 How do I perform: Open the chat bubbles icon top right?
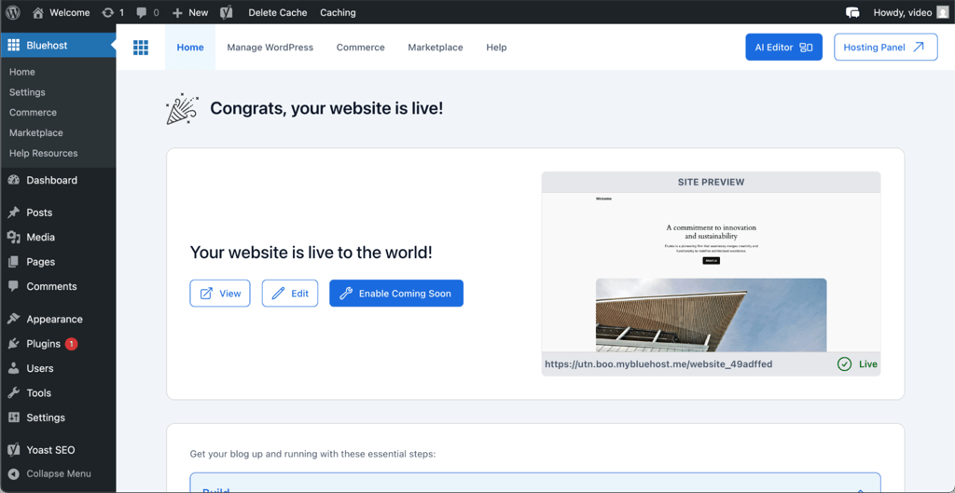852,12
